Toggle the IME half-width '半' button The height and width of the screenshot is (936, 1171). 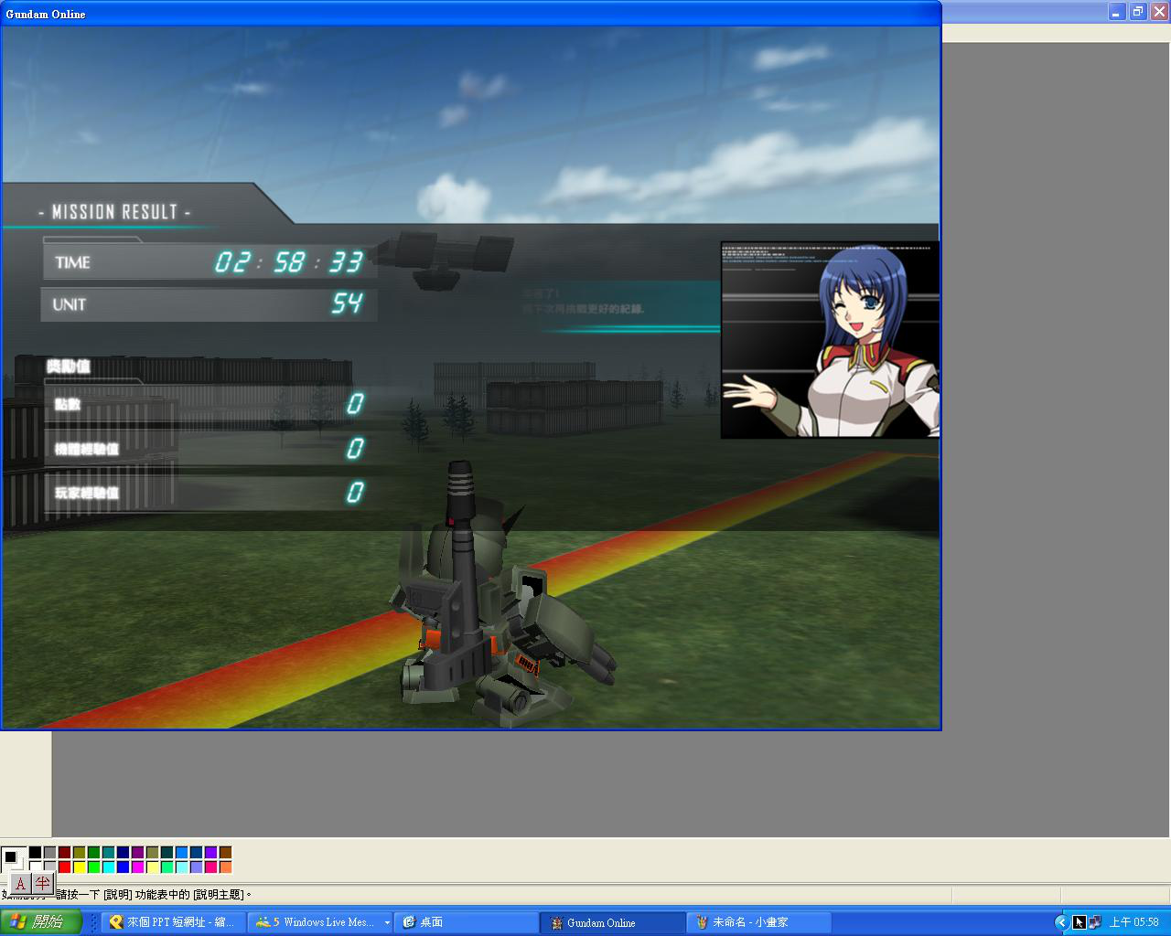42,884
